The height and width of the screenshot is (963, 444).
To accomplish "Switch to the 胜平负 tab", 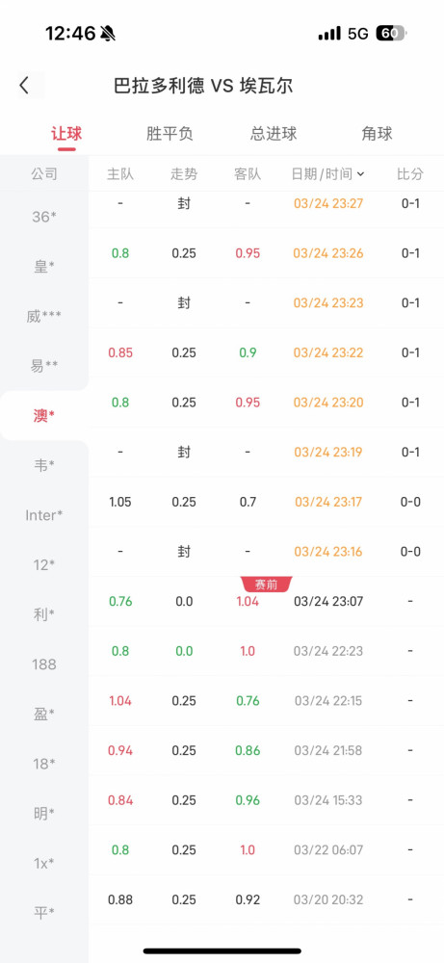I will coord(170,134).
